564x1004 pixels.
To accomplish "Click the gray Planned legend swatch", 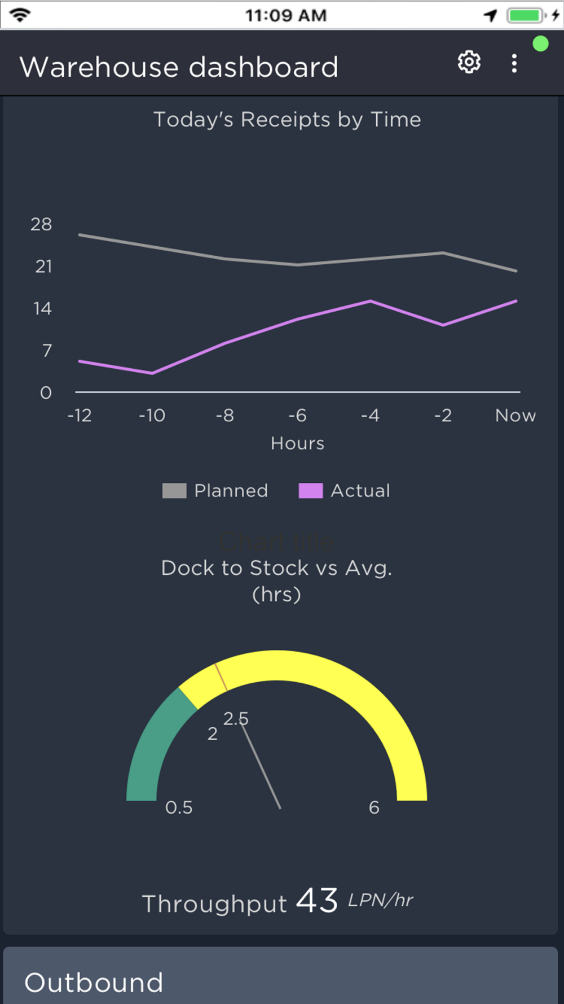I will [x=174, y=491].
